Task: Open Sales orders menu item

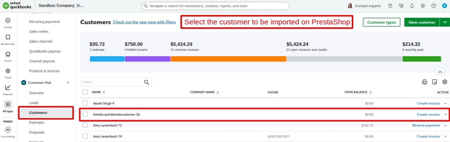Action: (x=39, y=31)
